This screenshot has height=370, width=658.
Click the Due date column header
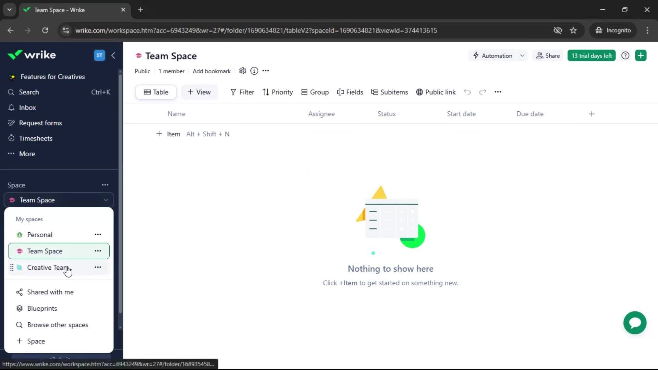click(530, 114)
